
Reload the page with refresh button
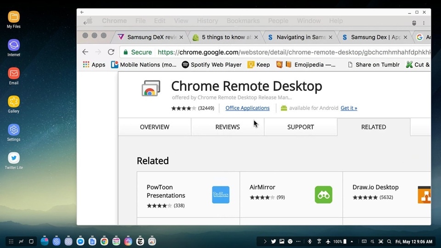(111, 52)
